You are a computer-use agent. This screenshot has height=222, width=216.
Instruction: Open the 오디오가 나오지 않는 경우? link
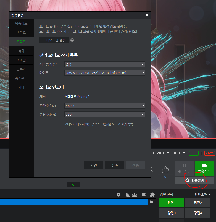[x=81, y=124]
